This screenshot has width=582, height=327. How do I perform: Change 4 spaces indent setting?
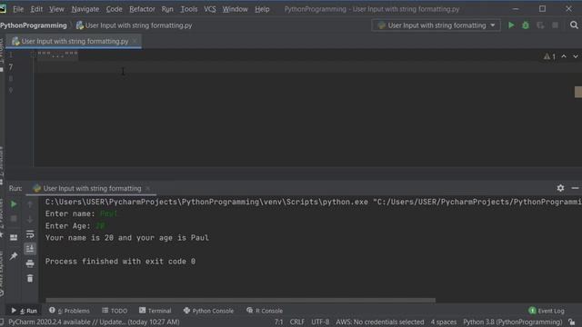point(444,322)
